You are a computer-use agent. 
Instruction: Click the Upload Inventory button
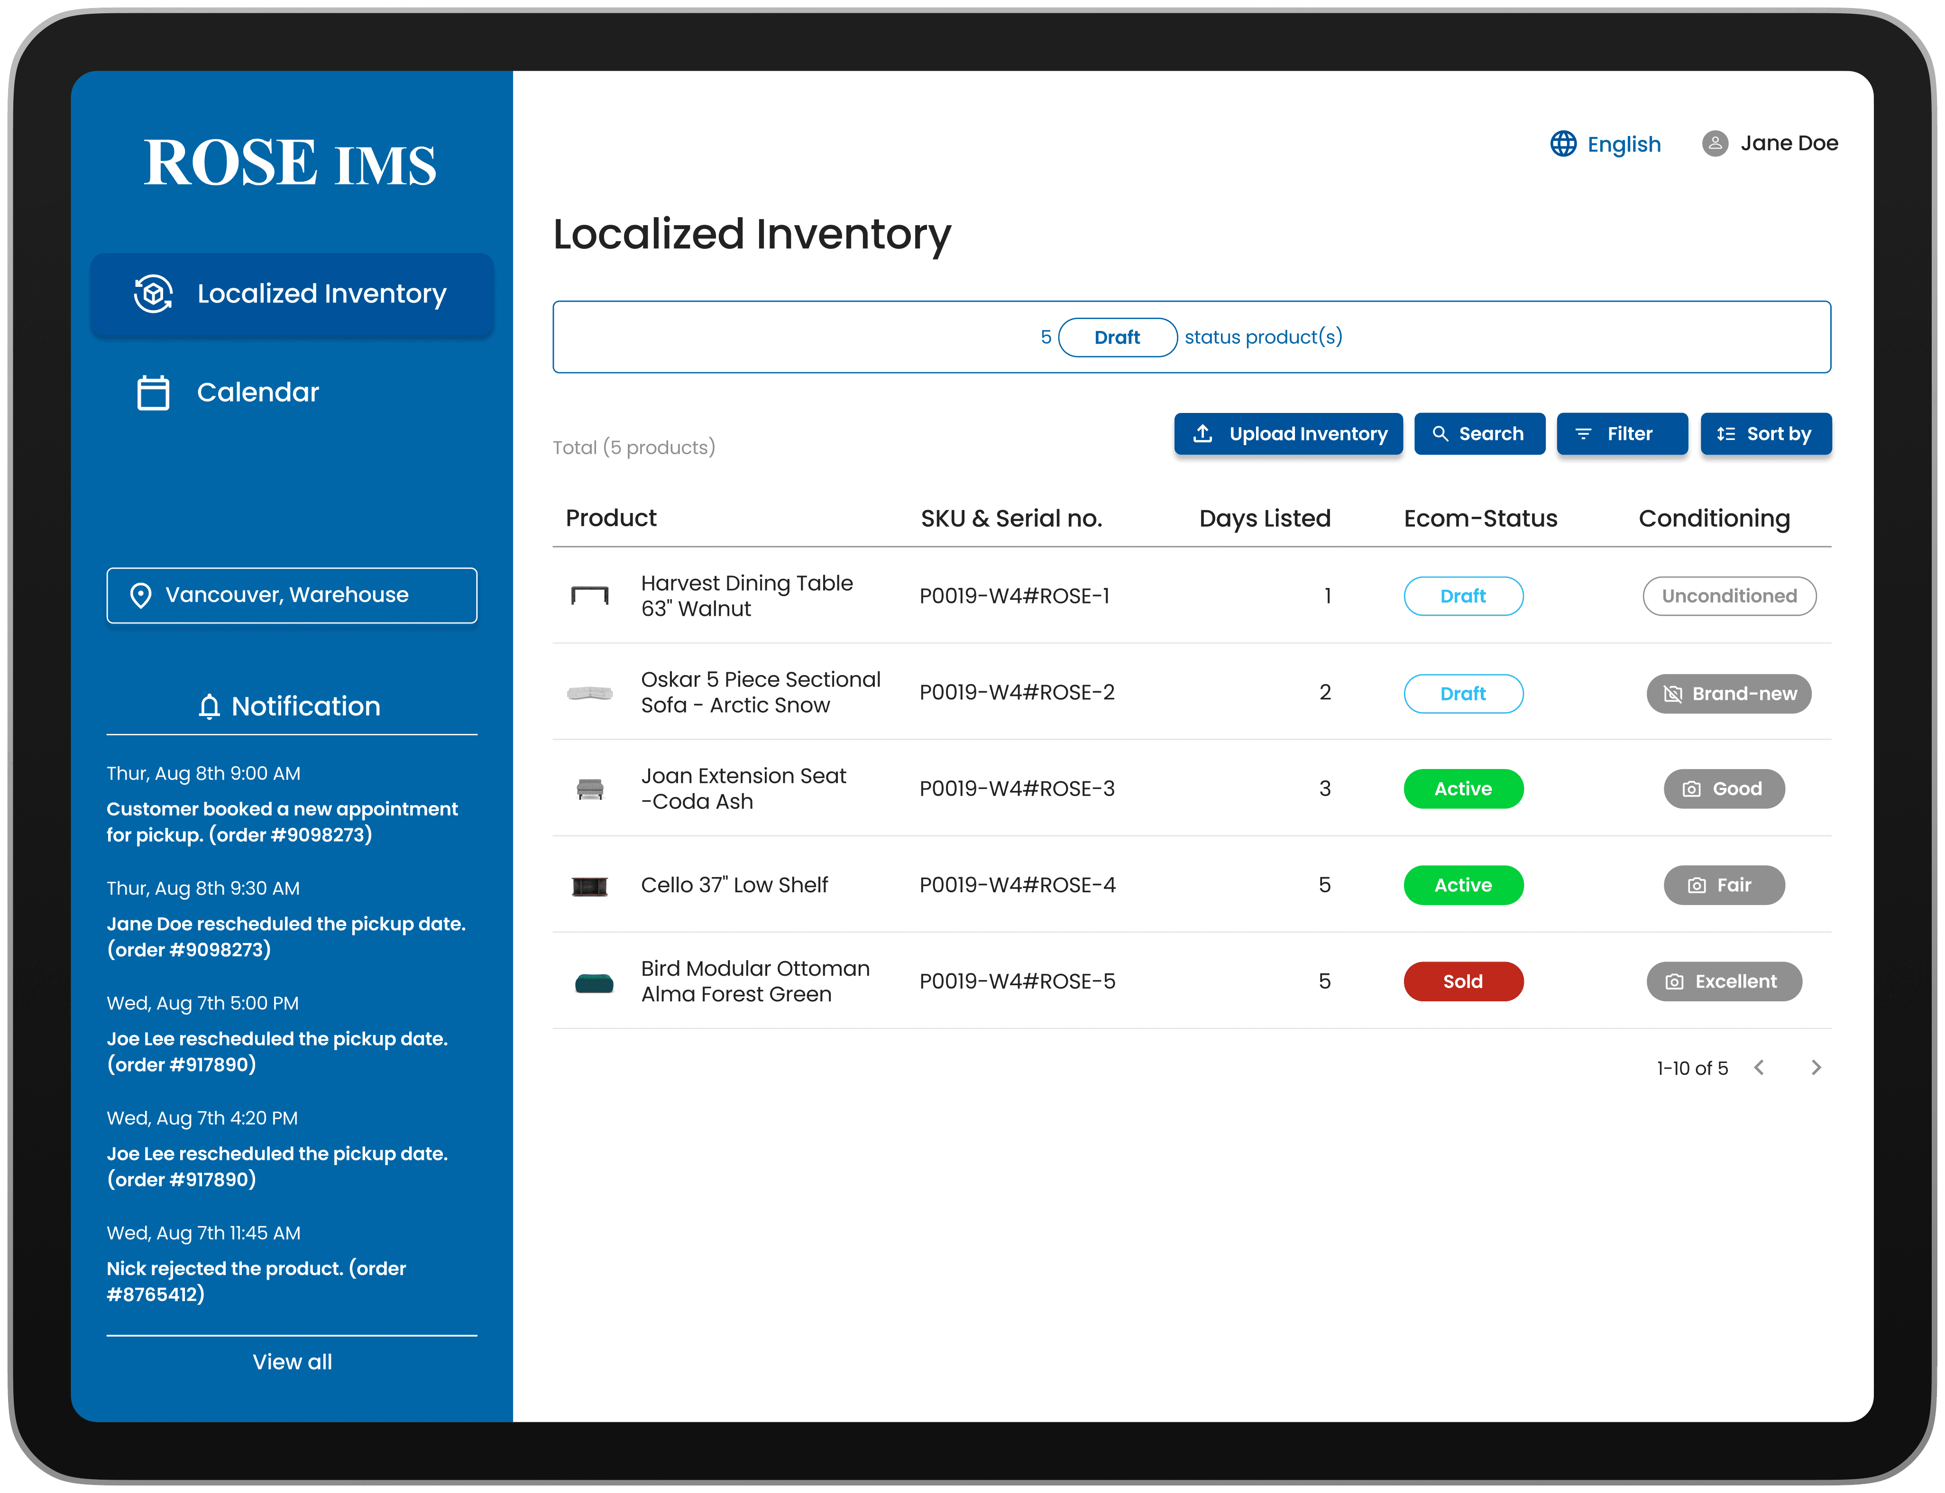(1288, 434)
